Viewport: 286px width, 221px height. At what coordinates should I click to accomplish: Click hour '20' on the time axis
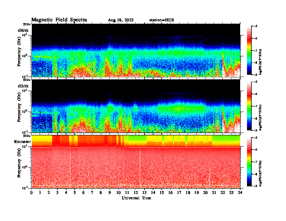point(205,192)
